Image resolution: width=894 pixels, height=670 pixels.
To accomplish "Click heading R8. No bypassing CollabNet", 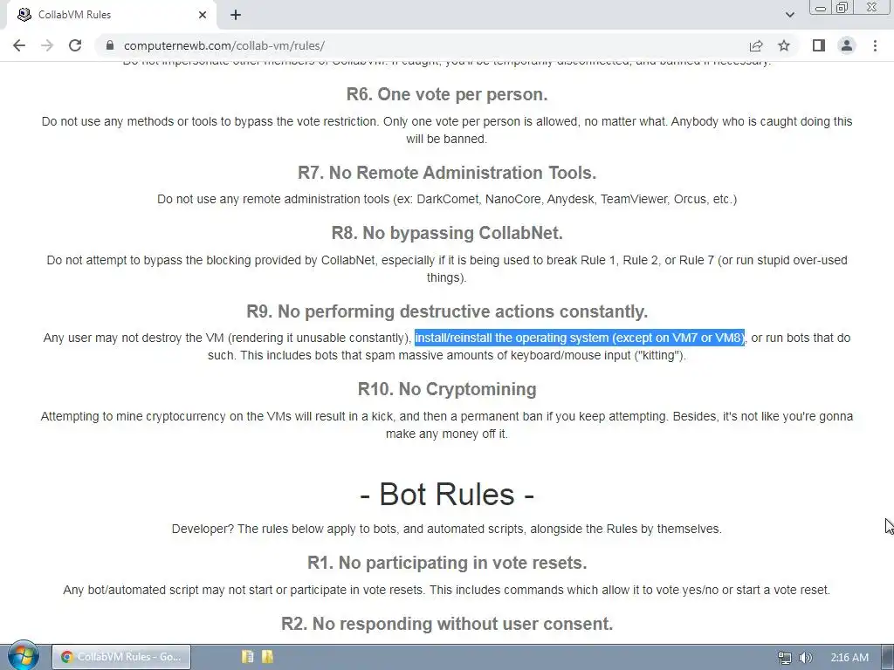I will tap(447, 233).
